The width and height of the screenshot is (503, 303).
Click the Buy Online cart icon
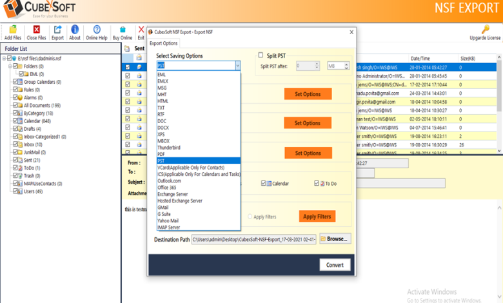coord(123,30)
